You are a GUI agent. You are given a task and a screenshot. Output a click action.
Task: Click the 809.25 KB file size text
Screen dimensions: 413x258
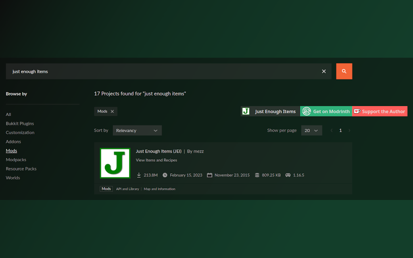(x=271, y=175)
